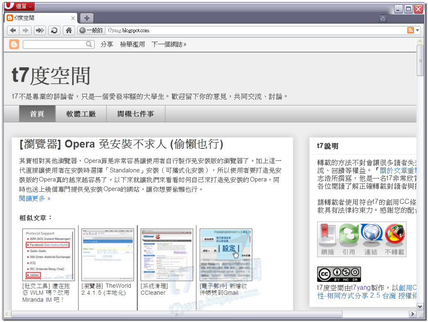This screenshot has height=322, width=428.
Task: Go back to previous page
Action: coord(13,30)
